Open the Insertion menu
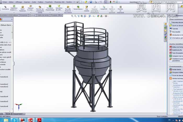This screenshot has height=122, width=183. click(x=27, y=2)
